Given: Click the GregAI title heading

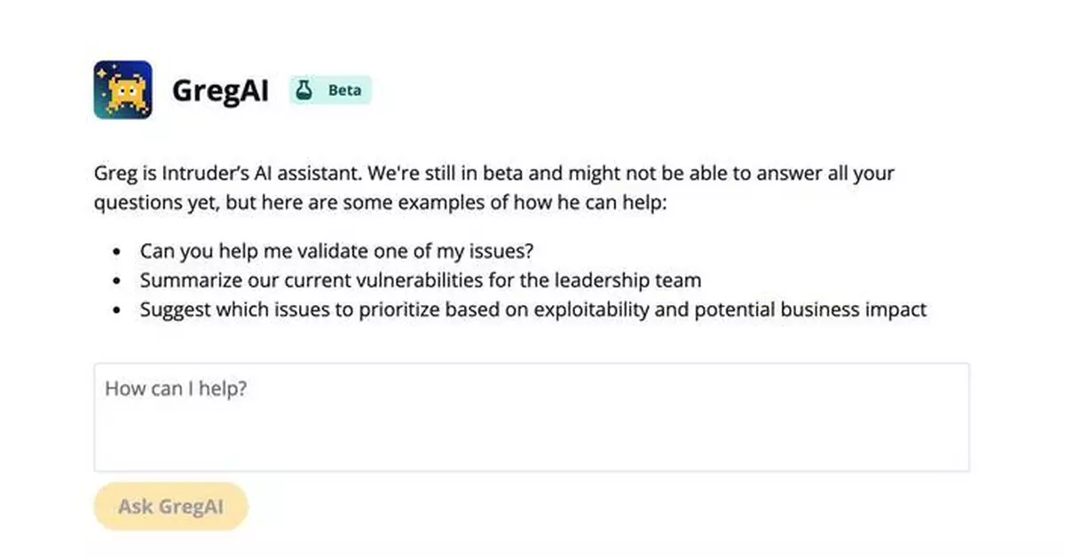Looking at the screenshot, I should coord(220,91).
